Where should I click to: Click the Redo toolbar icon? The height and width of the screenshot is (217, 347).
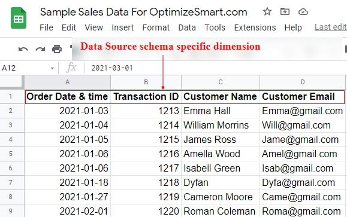40,49
